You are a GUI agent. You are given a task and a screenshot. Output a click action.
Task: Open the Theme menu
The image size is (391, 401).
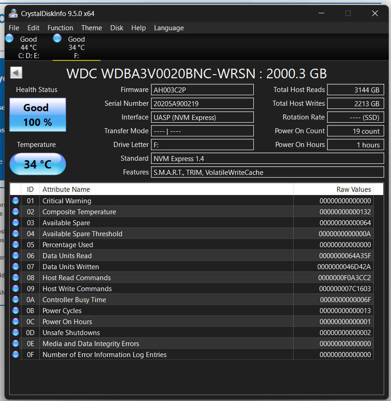[x=91, y=27]
